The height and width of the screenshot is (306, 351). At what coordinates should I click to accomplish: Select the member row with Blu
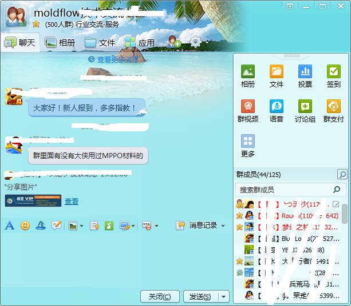[289, 239]
